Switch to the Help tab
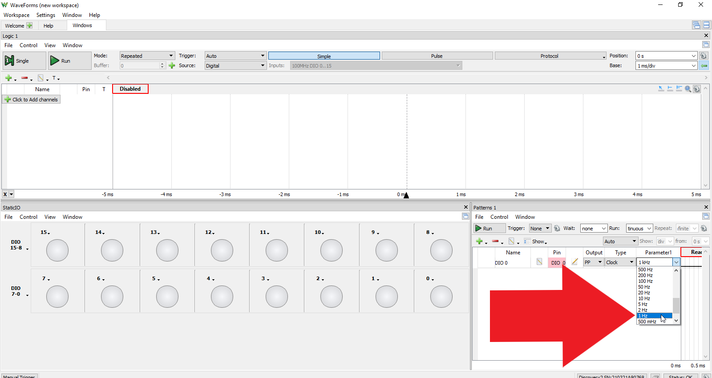The width and height of the screenshot is (712, 378). (49, 26)
